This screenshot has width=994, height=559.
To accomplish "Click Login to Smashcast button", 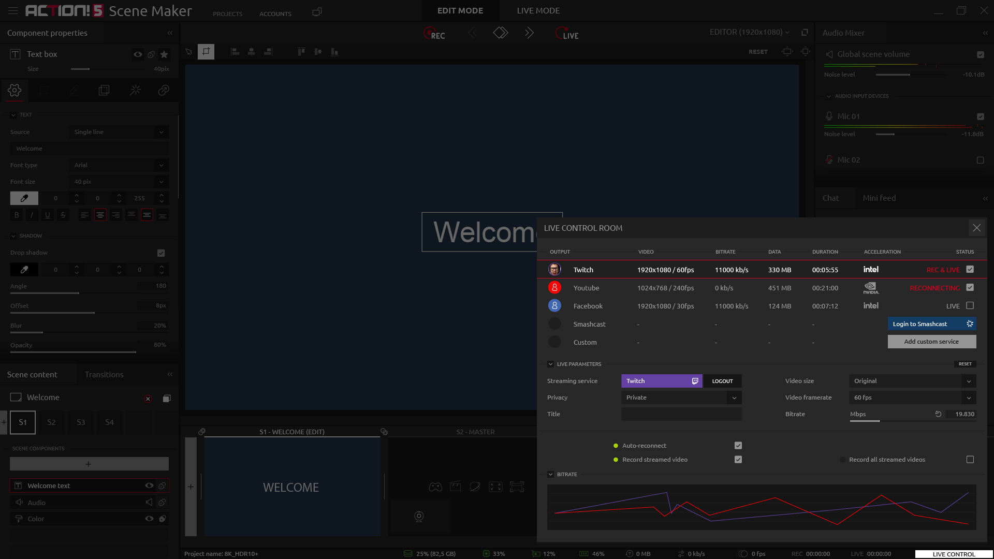I will click(932, 323).
